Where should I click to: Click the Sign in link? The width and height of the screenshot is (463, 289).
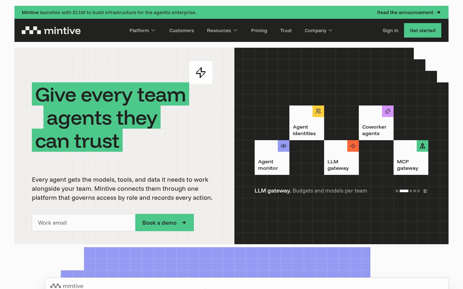[390, 30]
